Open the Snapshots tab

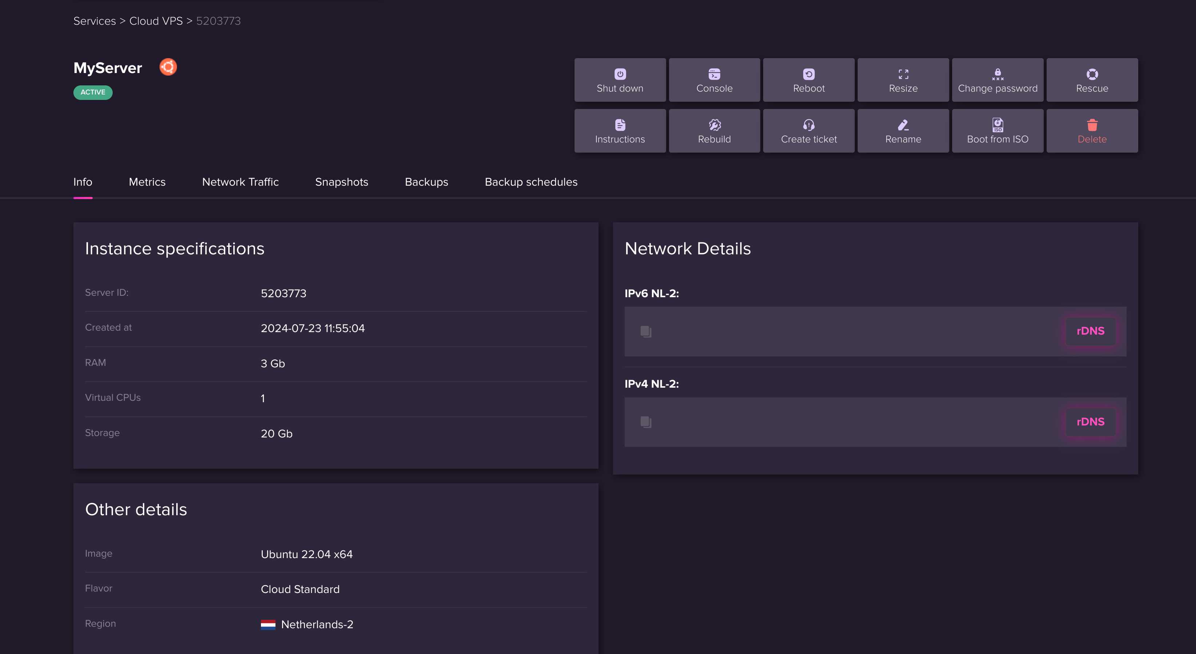tap(342, 182)
